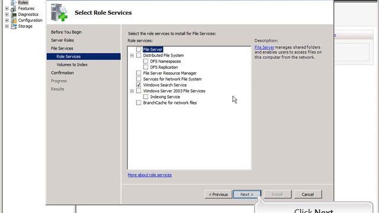Check the Distributed File System box
Screen dimensions: 379x213
click(139, 55)
